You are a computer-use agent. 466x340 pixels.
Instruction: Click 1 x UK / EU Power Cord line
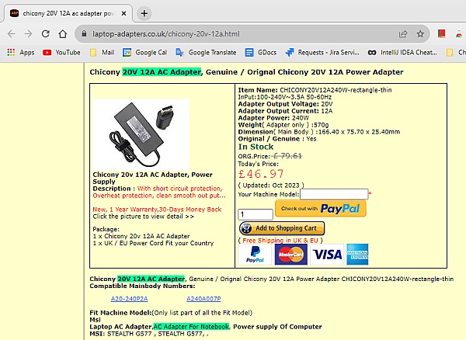153,243
